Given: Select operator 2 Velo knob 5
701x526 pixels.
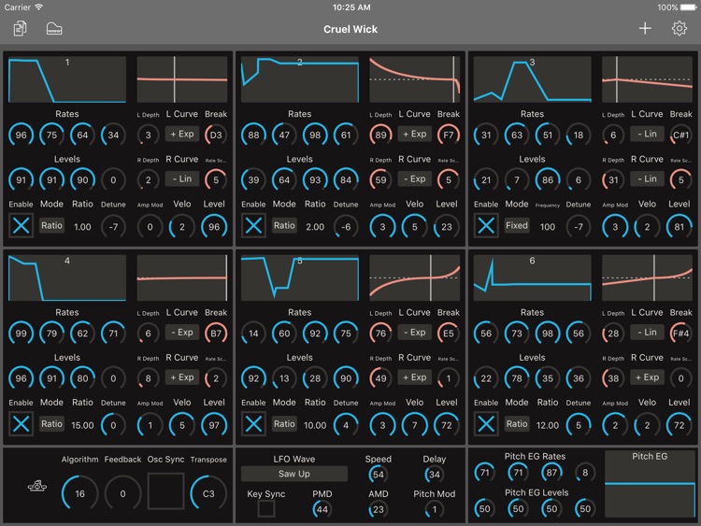Looking at the screenshot, I should 414,227.
